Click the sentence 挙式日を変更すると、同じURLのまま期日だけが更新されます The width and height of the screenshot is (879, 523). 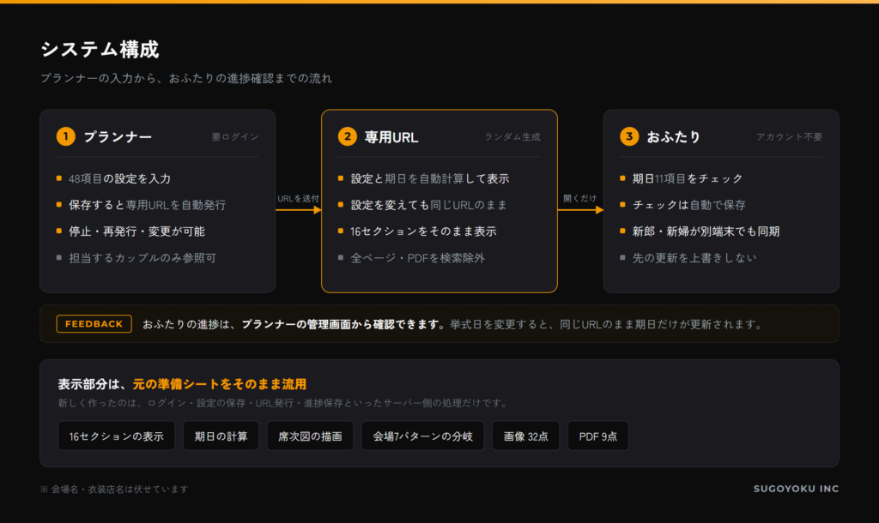coord(606,324)
